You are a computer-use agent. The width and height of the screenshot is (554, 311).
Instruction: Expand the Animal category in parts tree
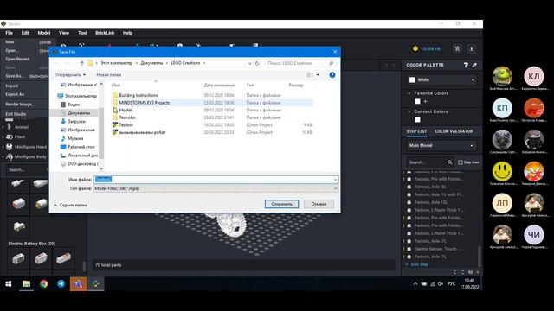[3, 127]
